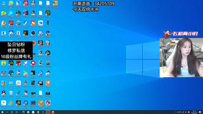The width and height of the screenshot is (203, 114).
Task: Open Cortana circle on taskbar
Action: click(x=12, y=112)
